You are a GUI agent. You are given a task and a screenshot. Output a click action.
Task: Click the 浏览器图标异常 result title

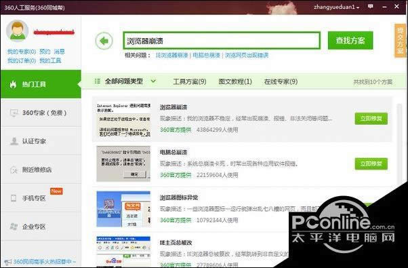(x=179, y=197)
